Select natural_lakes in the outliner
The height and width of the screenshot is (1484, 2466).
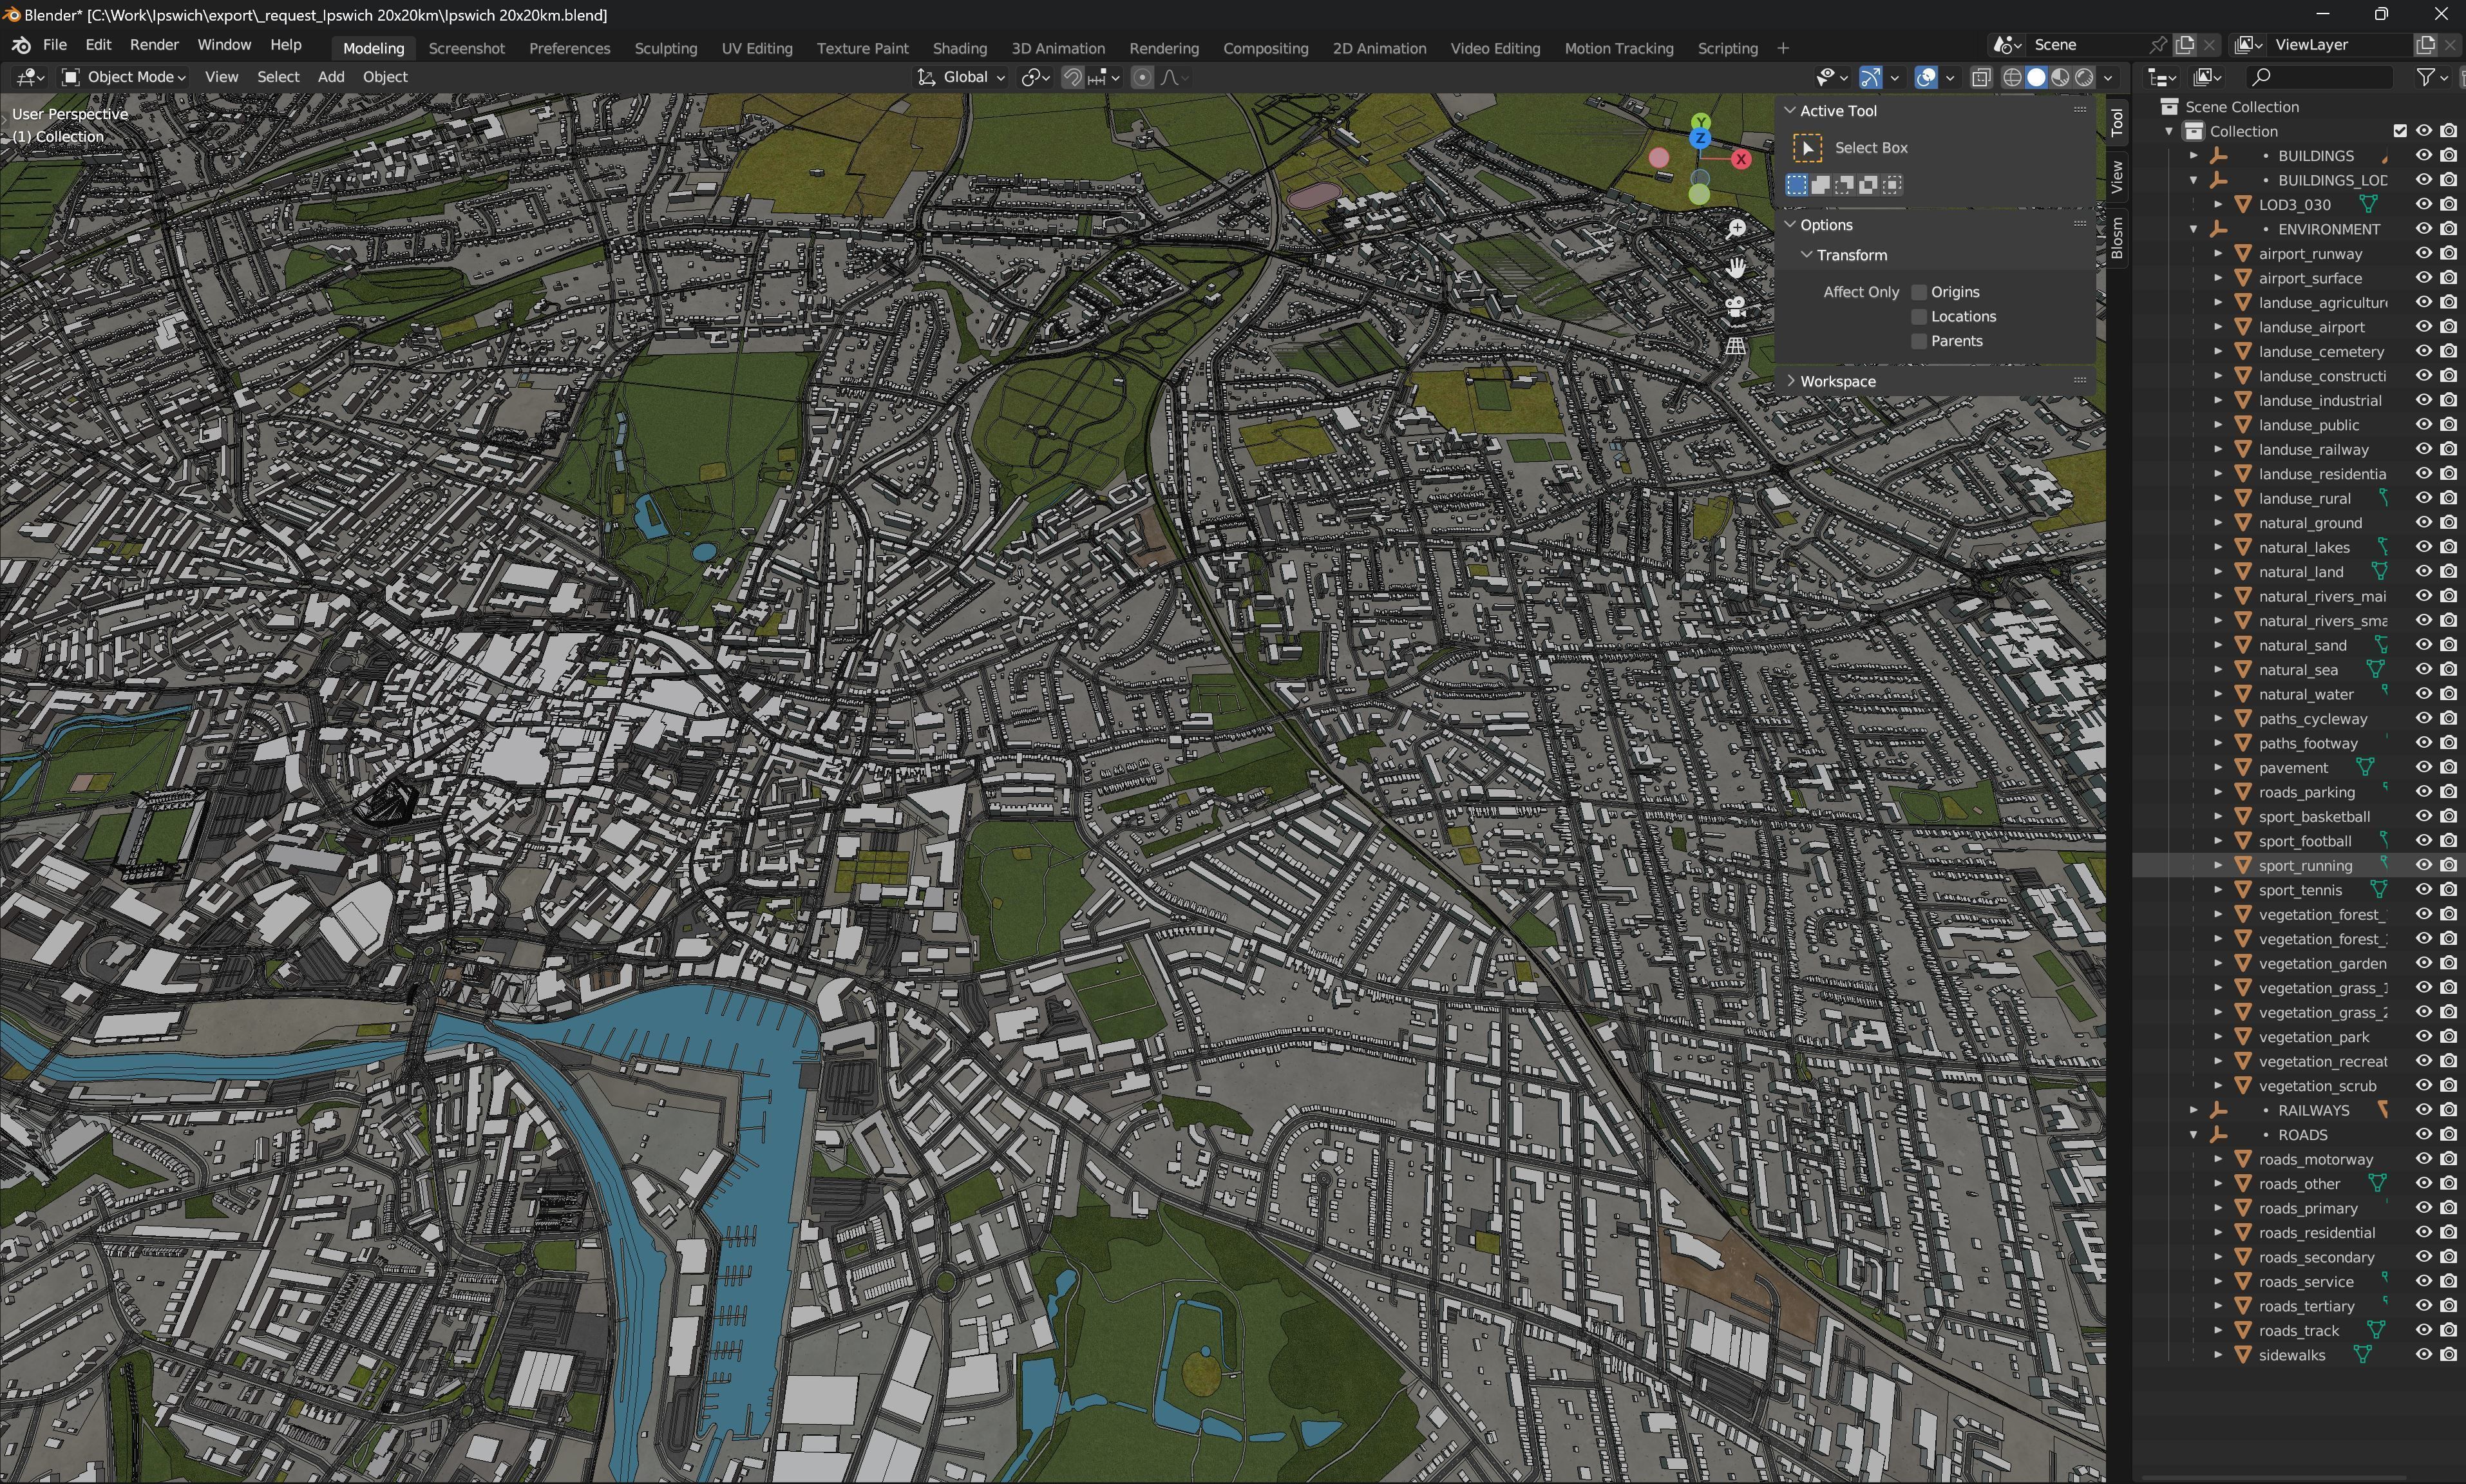click(x=2304, y=548)
